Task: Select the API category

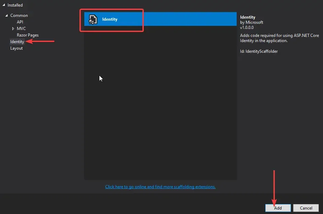Action: (20, 22)
